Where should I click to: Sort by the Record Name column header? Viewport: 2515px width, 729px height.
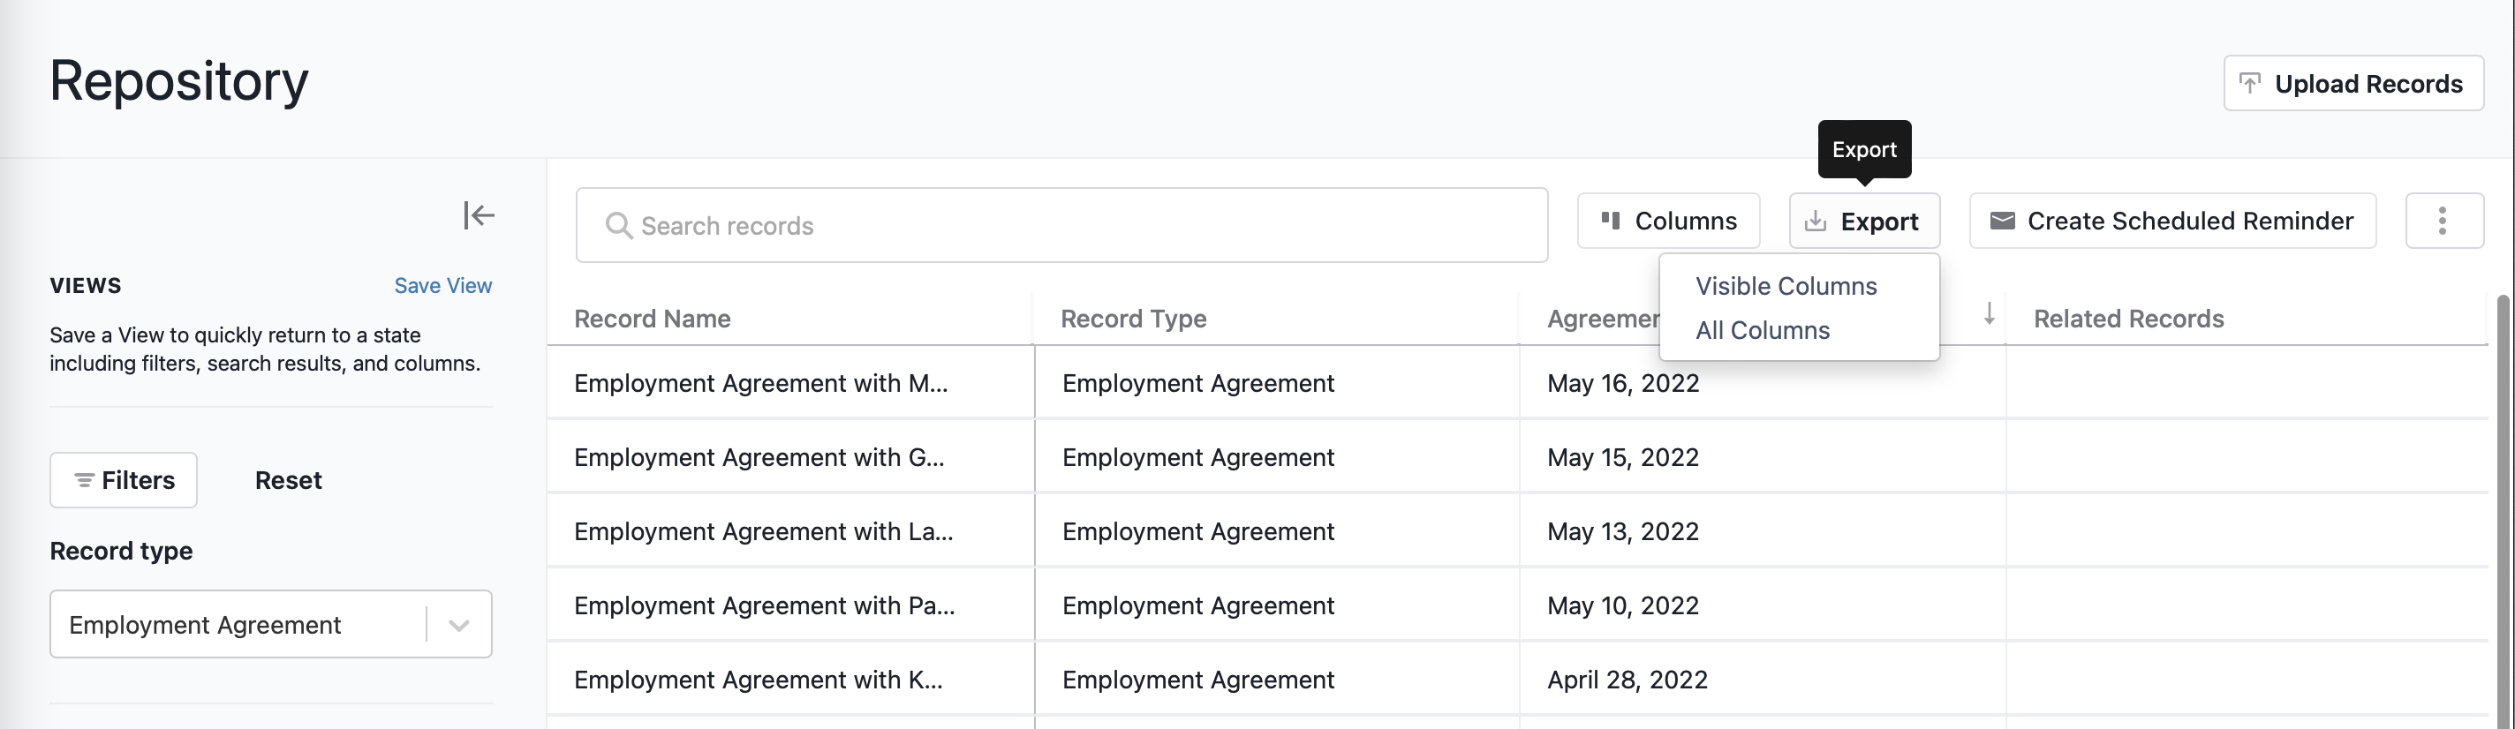pos(653,318)
